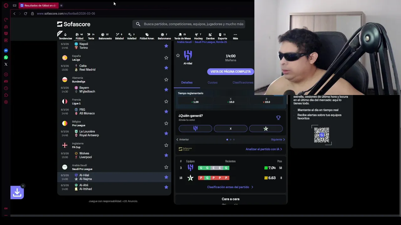This screenshot has width=401, height=225.
Task: Click the site padlock security icon
Action: point(32,13)
